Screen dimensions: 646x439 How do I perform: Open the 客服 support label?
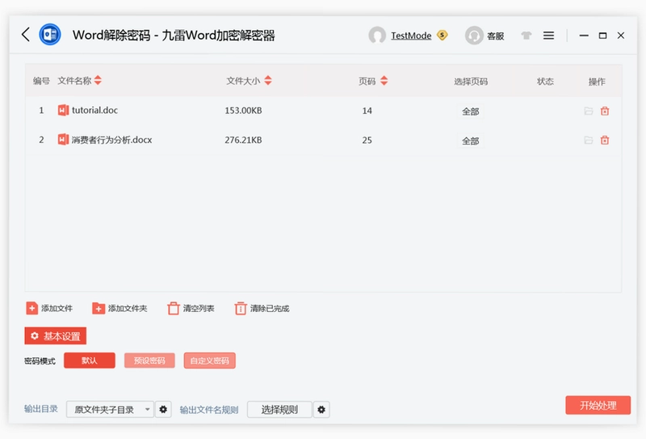click(x=495, y=36)
